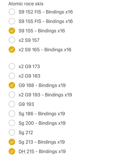Click the x2 G9 173 item text
This screenshot has width=126, height=155.
tap(29, 66)
